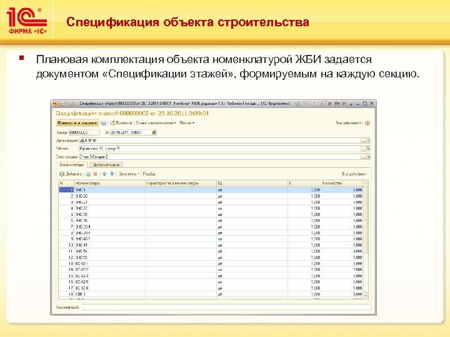Image resolution: width=450 pixels, height=337 pixels.
Task: Select coefficient 1,000 in row 9
Action: (304, 239)
